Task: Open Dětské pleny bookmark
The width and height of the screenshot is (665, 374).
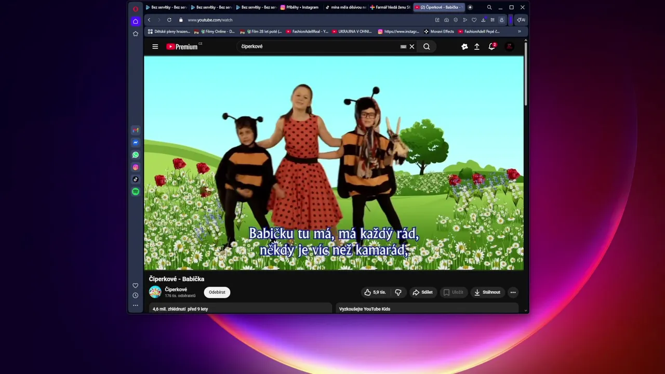Action: coord(169,31)
